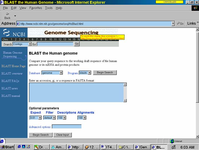The height and width of the screenshot is (150, 199).
Task: Open the BLAST manual link
Action: point(11,96)
